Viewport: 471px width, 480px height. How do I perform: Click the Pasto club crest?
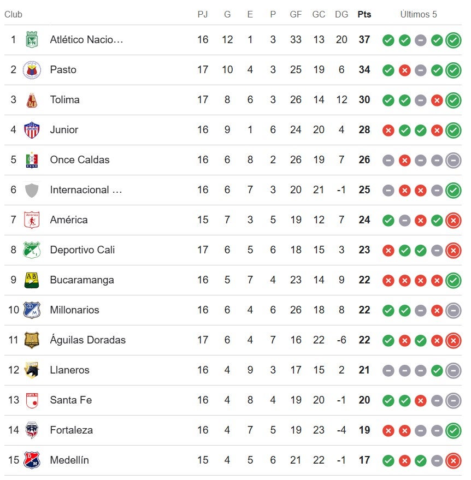(x=32, y=70)
